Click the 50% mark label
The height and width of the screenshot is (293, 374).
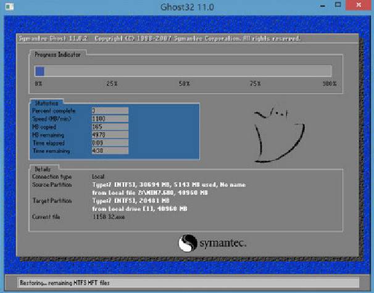tap(184, 84)
